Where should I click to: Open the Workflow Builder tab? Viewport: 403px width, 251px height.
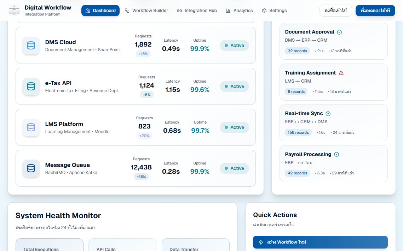tap(146, 11)
